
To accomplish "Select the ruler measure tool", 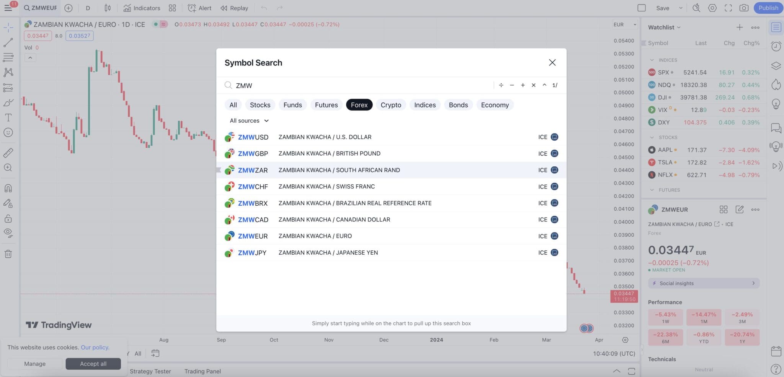I will pos(8,153).
